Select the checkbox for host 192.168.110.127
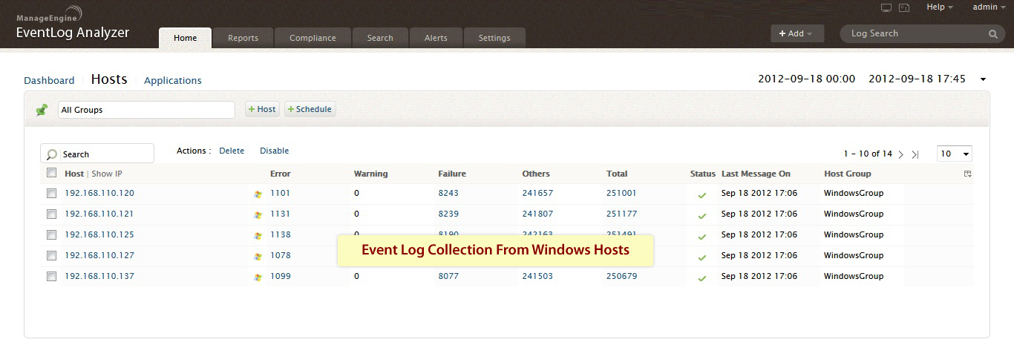 (51, 255)
